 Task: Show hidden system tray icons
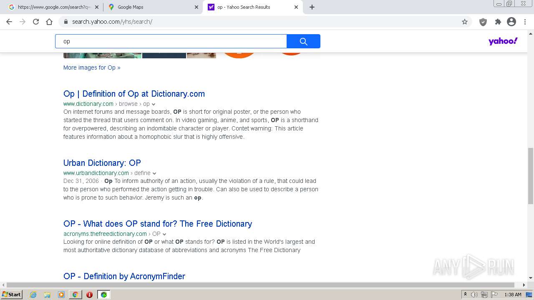pyautogui.click(x=465, y=294)
